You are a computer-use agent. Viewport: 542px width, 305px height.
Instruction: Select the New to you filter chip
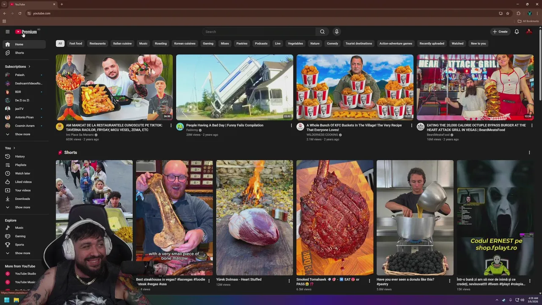[478, 44]
